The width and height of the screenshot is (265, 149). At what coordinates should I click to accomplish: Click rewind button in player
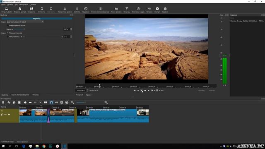pos(138,90)
